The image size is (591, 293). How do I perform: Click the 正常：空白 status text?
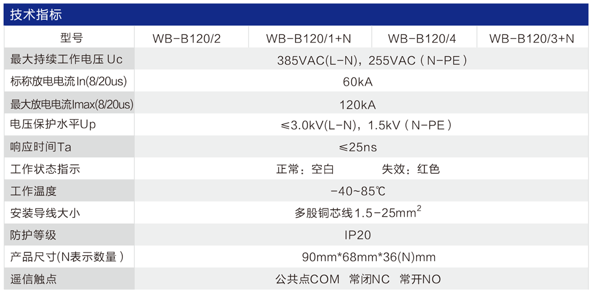(x=305, y=170)
